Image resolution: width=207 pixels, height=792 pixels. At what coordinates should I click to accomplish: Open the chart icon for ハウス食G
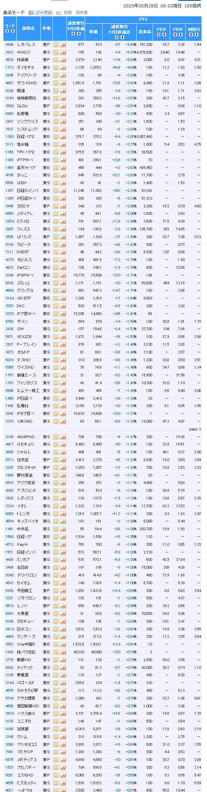[63, 713]
